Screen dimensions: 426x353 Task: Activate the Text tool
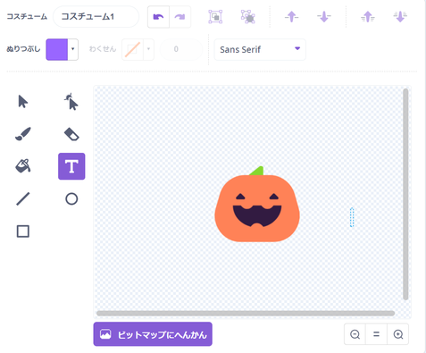[71, 166]
